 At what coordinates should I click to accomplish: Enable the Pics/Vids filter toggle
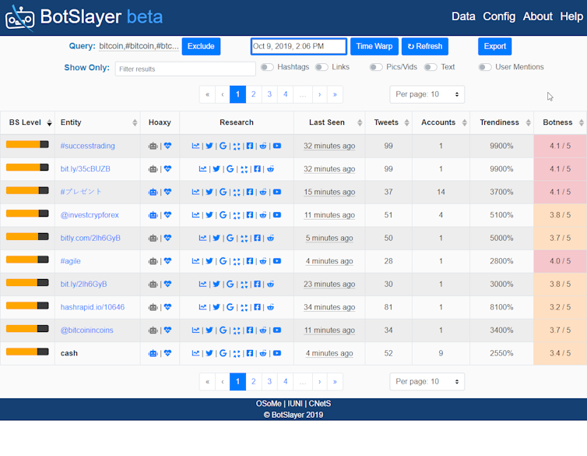pos(376,68)
